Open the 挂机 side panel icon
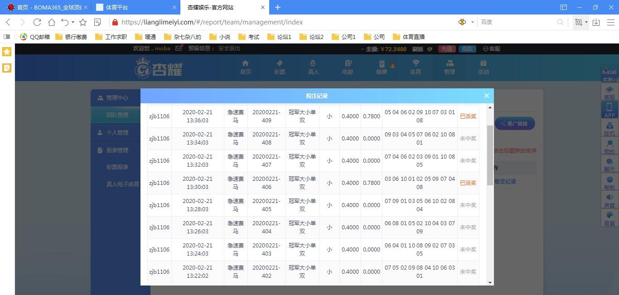The height and width of the screenshot is (295, 619). [x=609, y=129]
